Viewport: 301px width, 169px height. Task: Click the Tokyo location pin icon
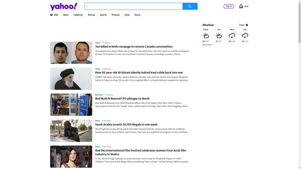coord(247,25)
